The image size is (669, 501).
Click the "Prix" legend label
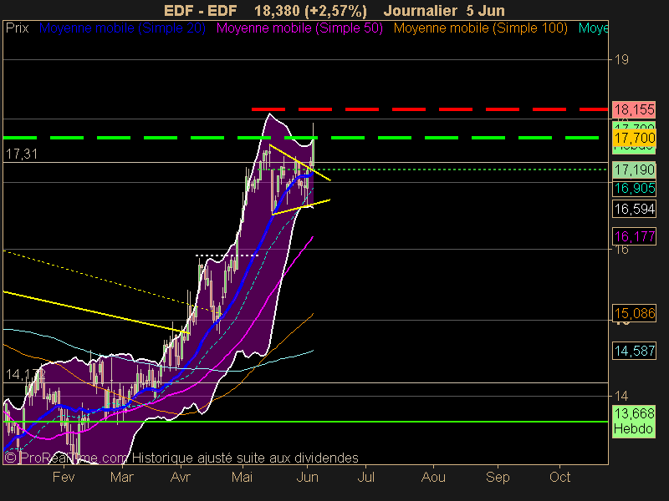pyautogui.click(x=17, y=28)
